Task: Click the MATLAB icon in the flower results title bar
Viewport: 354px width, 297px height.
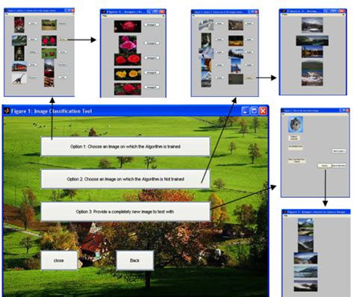Action: pyautogui.click(x=104, y=11)
